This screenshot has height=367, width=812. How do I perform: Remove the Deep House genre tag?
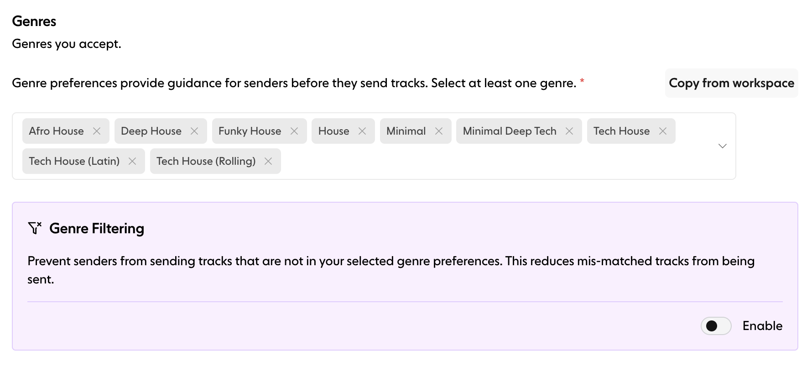[x=194, y=131]
